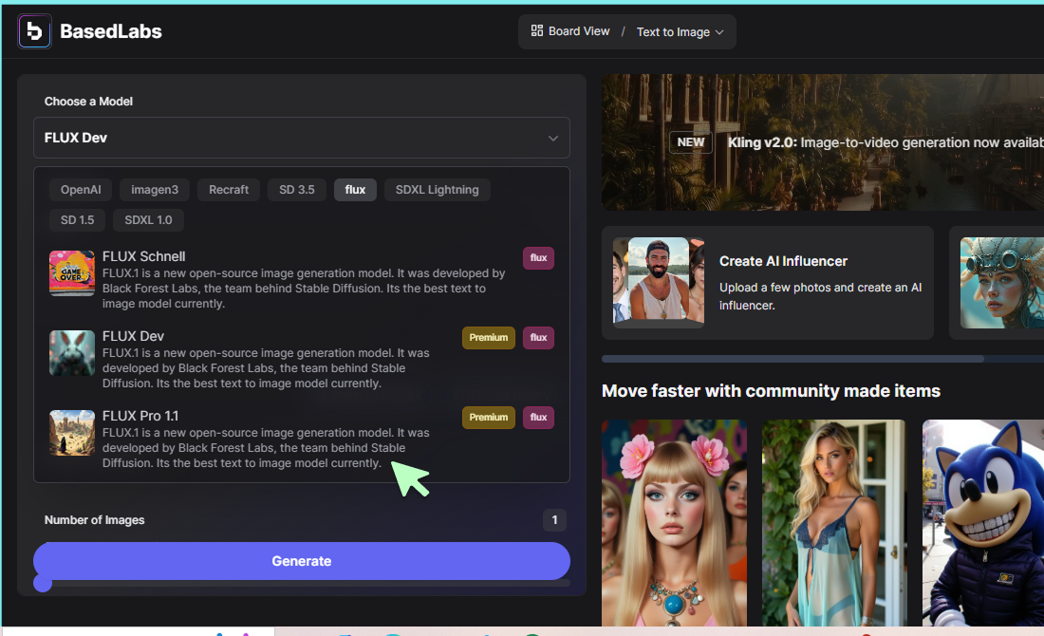Click Premium badge on FLUX Pro 1.1
Image resolution: width=1044 pixels, height=636 pixels.
(489, 418)
